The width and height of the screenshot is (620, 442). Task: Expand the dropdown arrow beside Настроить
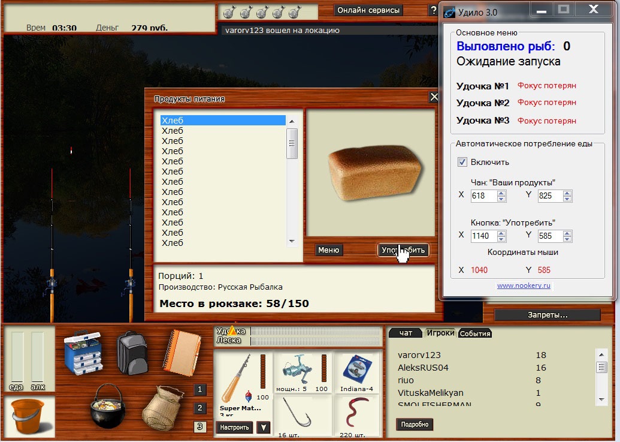click(x=263, y=428)
